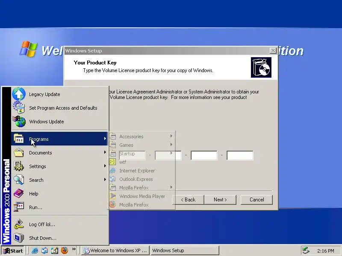Close the Windows Setup dialog
Image resolution: width=342 pixels, height=256 pixels.
pos(273,50)
